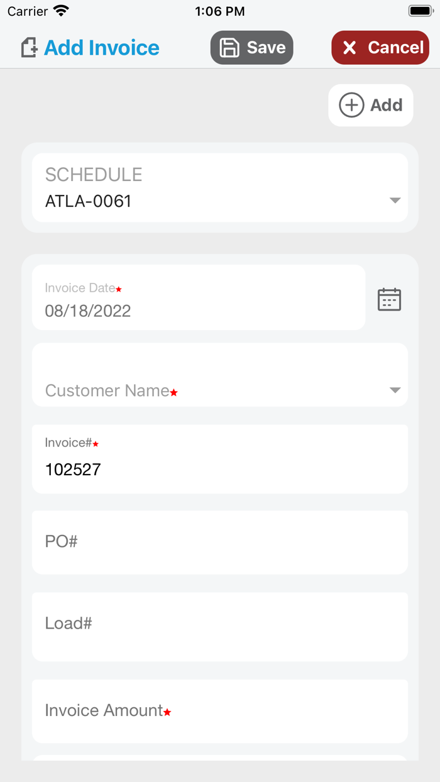Click the Wi-Fi icon in the status bar

pos(60,10)
